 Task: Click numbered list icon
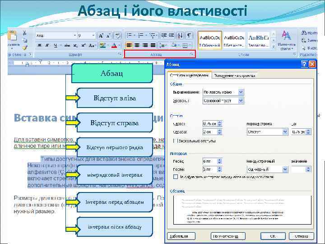pos(141,35)
